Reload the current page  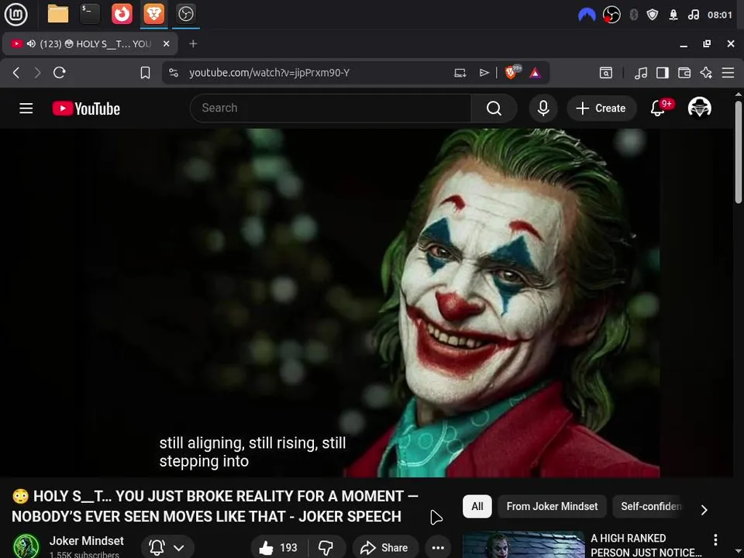60,73
